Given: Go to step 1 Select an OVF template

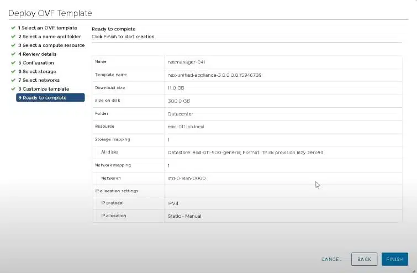Looking at the screenshot, I should [47, 28].
